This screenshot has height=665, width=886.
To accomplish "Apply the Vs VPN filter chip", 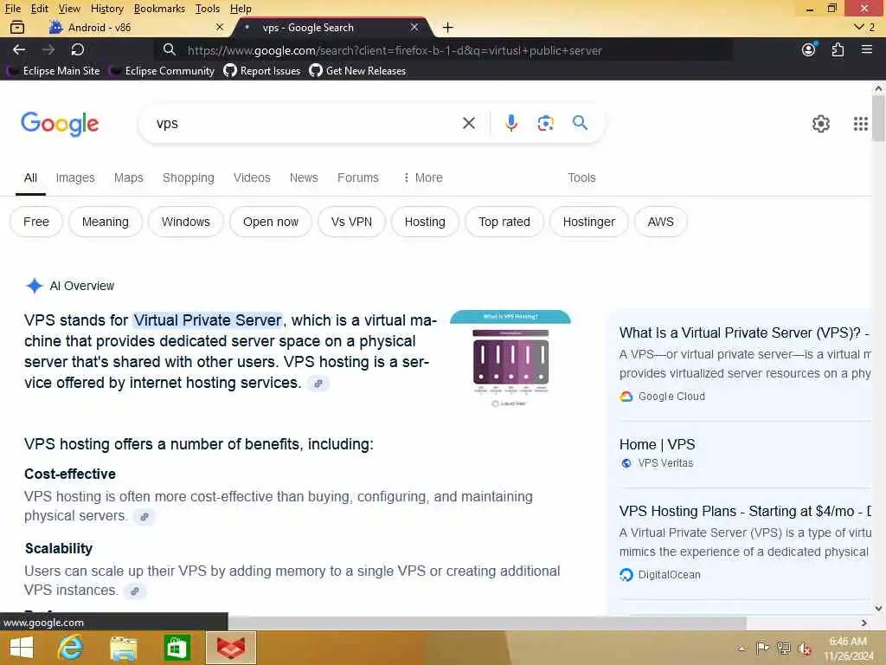I will (351, 222).
